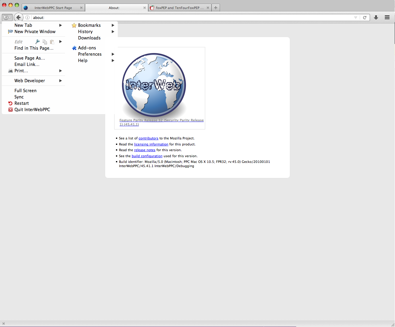
Task: Click the site information icon in address bar
Action: click(27, 17)
